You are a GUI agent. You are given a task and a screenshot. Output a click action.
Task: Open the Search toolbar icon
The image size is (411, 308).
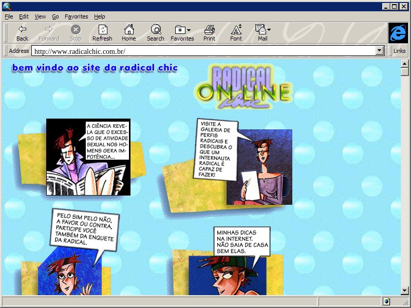tap(155, 30)
